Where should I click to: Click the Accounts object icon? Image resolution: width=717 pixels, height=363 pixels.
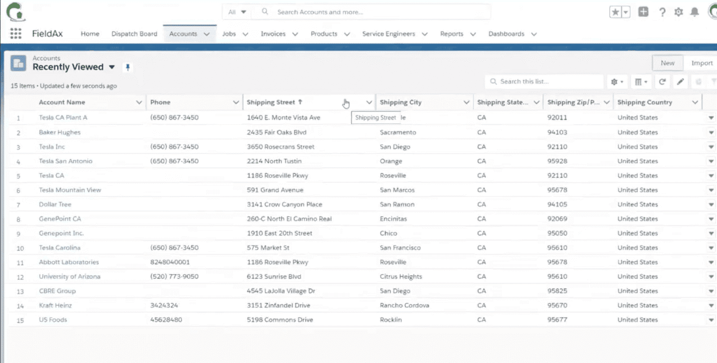click(18, 63)
